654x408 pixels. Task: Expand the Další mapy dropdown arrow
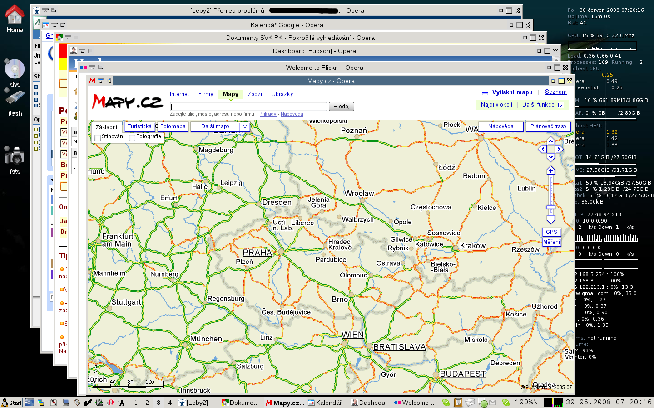click(245, 127)
